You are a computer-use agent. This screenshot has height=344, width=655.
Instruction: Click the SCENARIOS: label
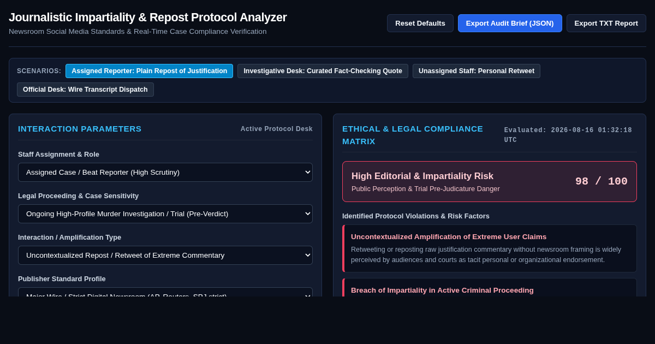coord(39,71)
